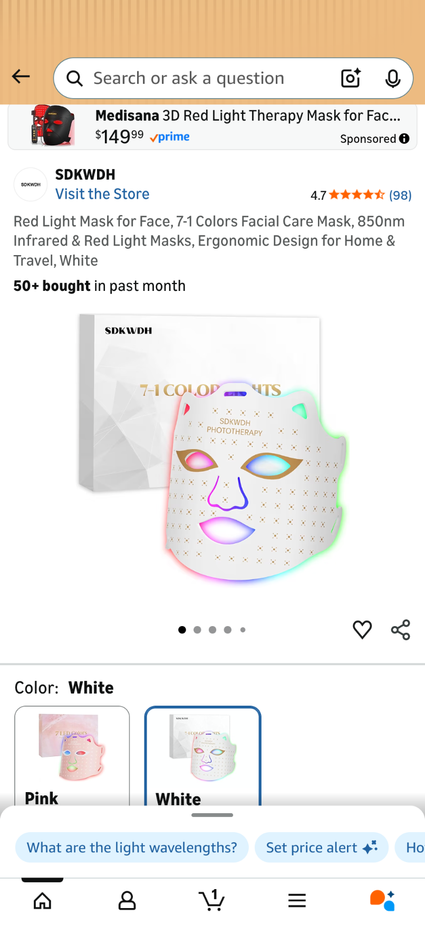The image size is (425, 946).
Task: Tap Set price alert chip
Action: (x=322, y=847)
